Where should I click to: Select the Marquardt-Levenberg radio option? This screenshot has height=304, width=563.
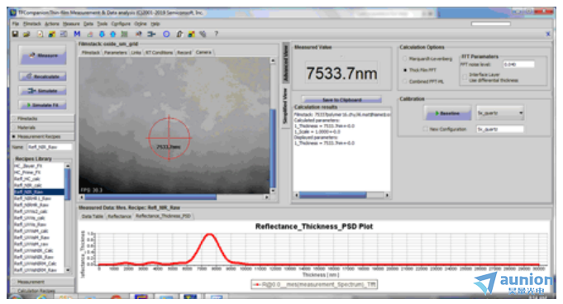(405, 59)
